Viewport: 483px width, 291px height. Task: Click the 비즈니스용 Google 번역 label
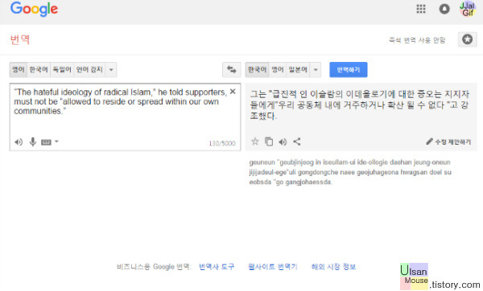(154, 266)
